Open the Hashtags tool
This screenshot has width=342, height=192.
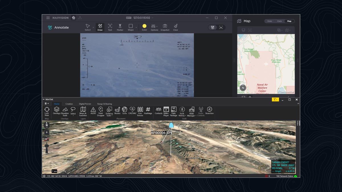[x=148, y=111]
